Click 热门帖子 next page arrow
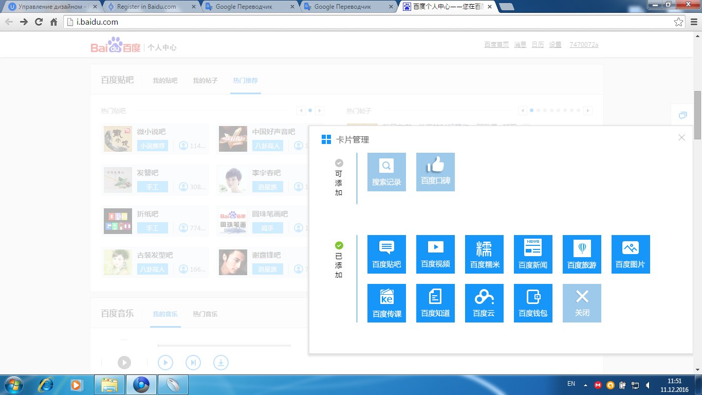The height and width of the screenshot is (395, 702). pyautogui.click(x=588, y=111)
